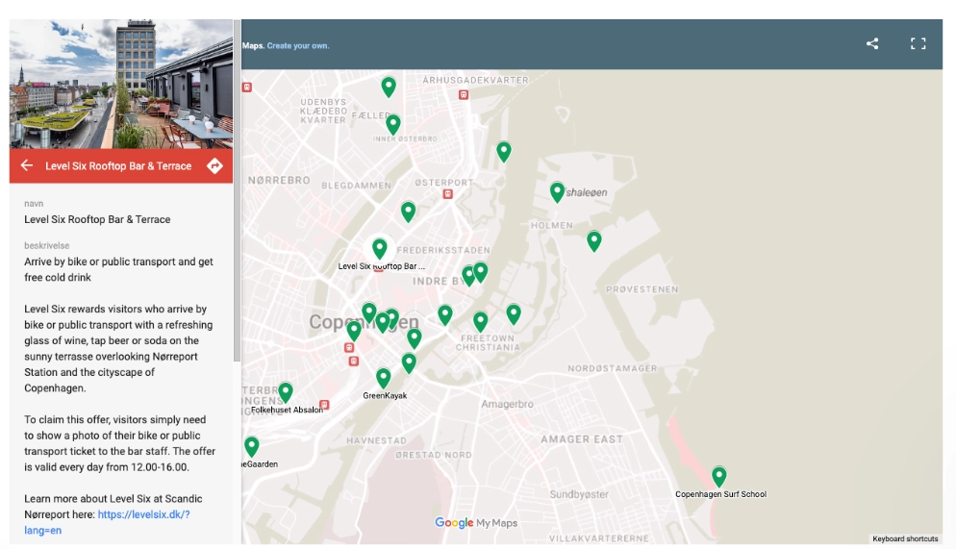The width and height of the screenshot is (956, 549).
Task: Select the GreenKayak map pin
Action: 384,378
